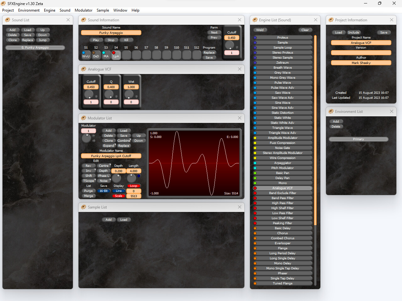Viewport: 402px width, 301px height.
Task: Select Arpeggiator in the Engine List
Action: [282, 163]
